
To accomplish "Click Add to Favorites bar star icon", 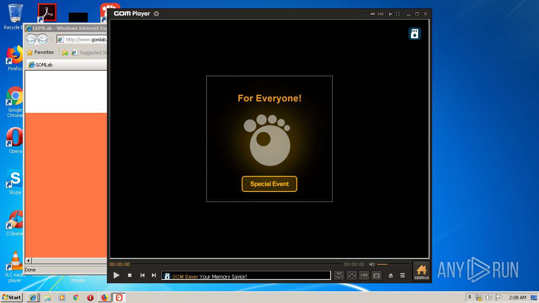I will pos(64,53).
